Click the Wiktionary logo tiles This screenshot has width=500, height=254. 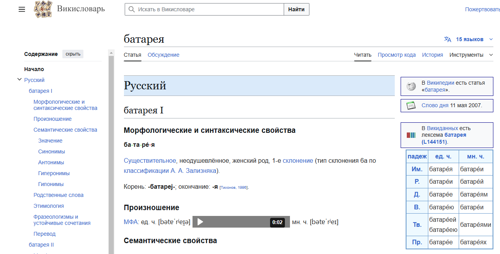click(x=43, y=9)
